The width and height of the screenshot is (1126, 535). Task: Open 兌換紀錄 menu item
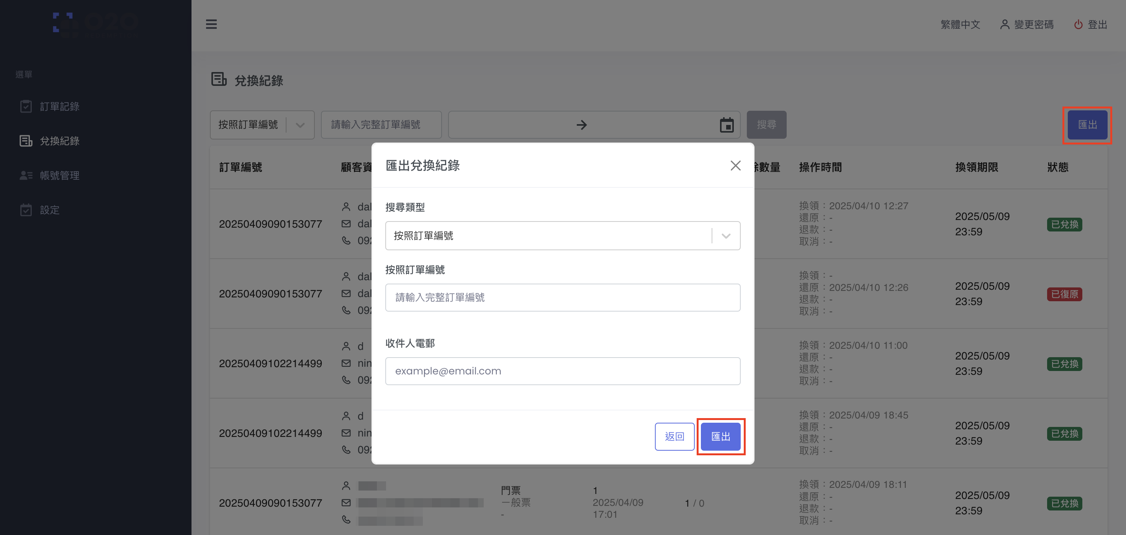click(x=59, y=141)
